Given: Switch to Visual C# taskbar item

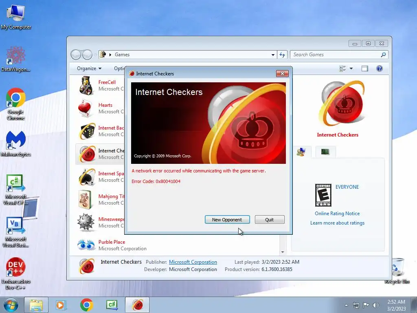Looking at the screenshot, I should pyautogui.click(x=112, y=305).
